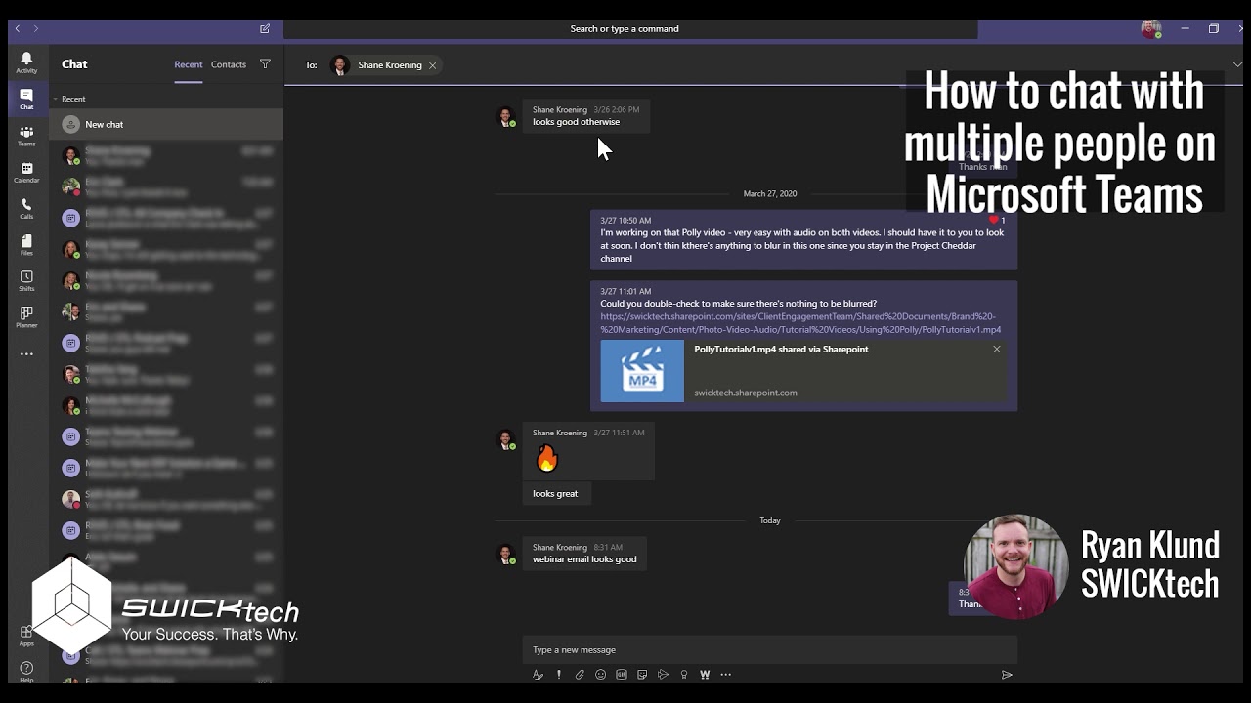Open text Format options

coord(538,674)
